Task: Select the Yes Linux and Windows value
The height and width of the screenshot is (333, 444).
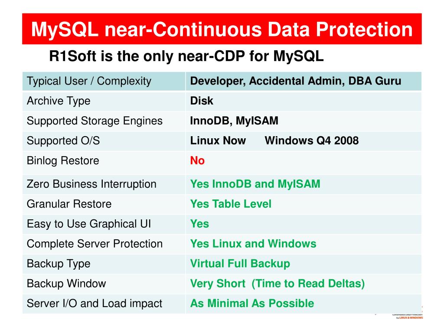Action: 253,244
